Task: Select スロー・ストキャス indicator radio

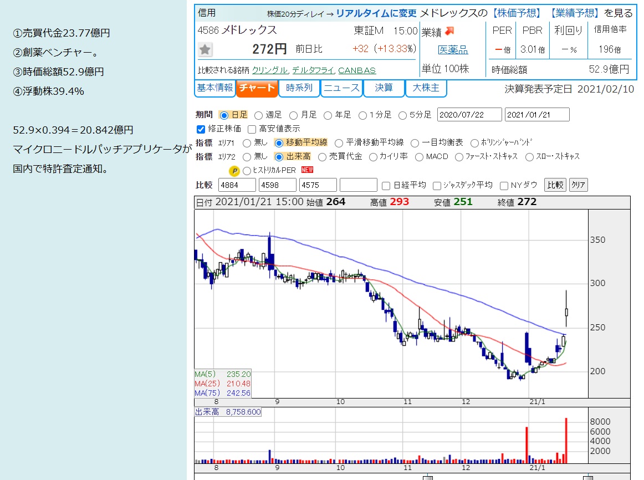Action: [x=529, y=157]
